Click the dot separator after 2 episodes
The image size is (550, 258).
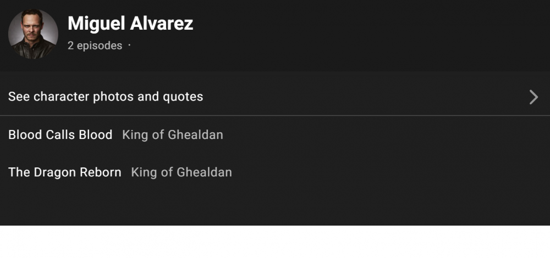[x=129, y=45]
